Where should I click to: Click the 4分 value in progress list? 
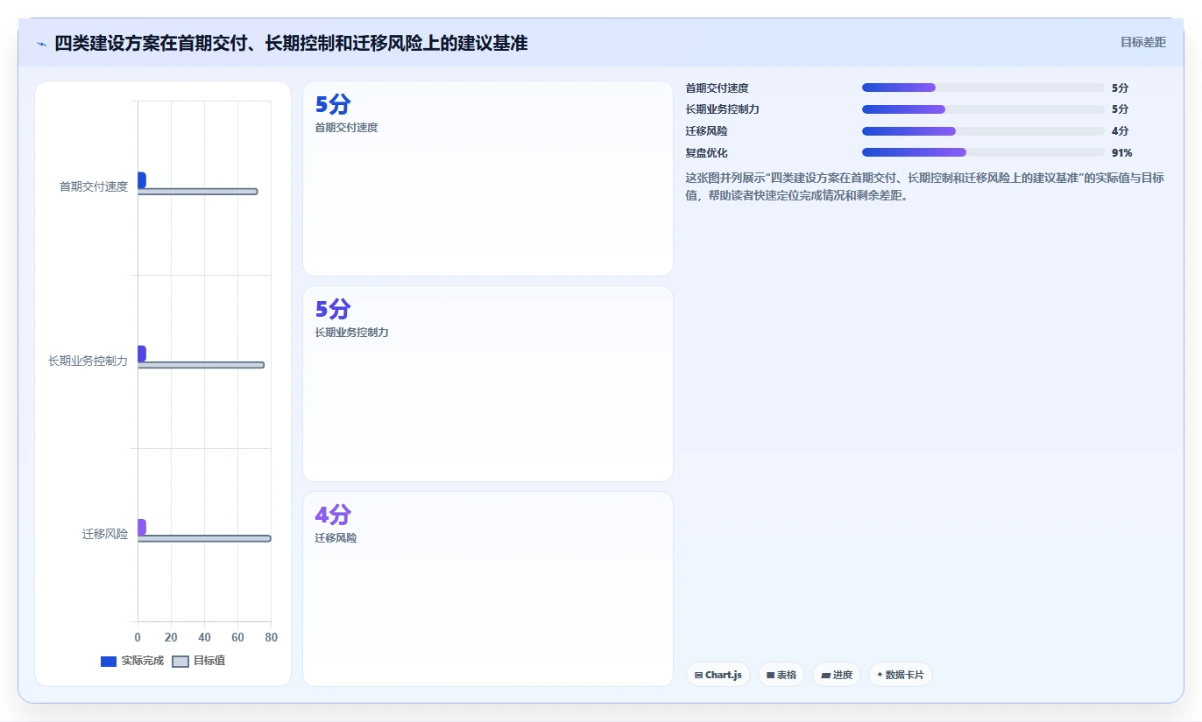point(1120,131)
